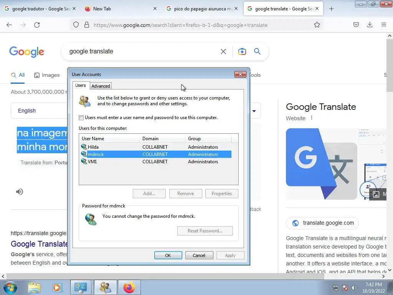This screenshot has width=393, height=295.
Task: Expand target language dropdown arrow
Action: click(x=254, y=111)
